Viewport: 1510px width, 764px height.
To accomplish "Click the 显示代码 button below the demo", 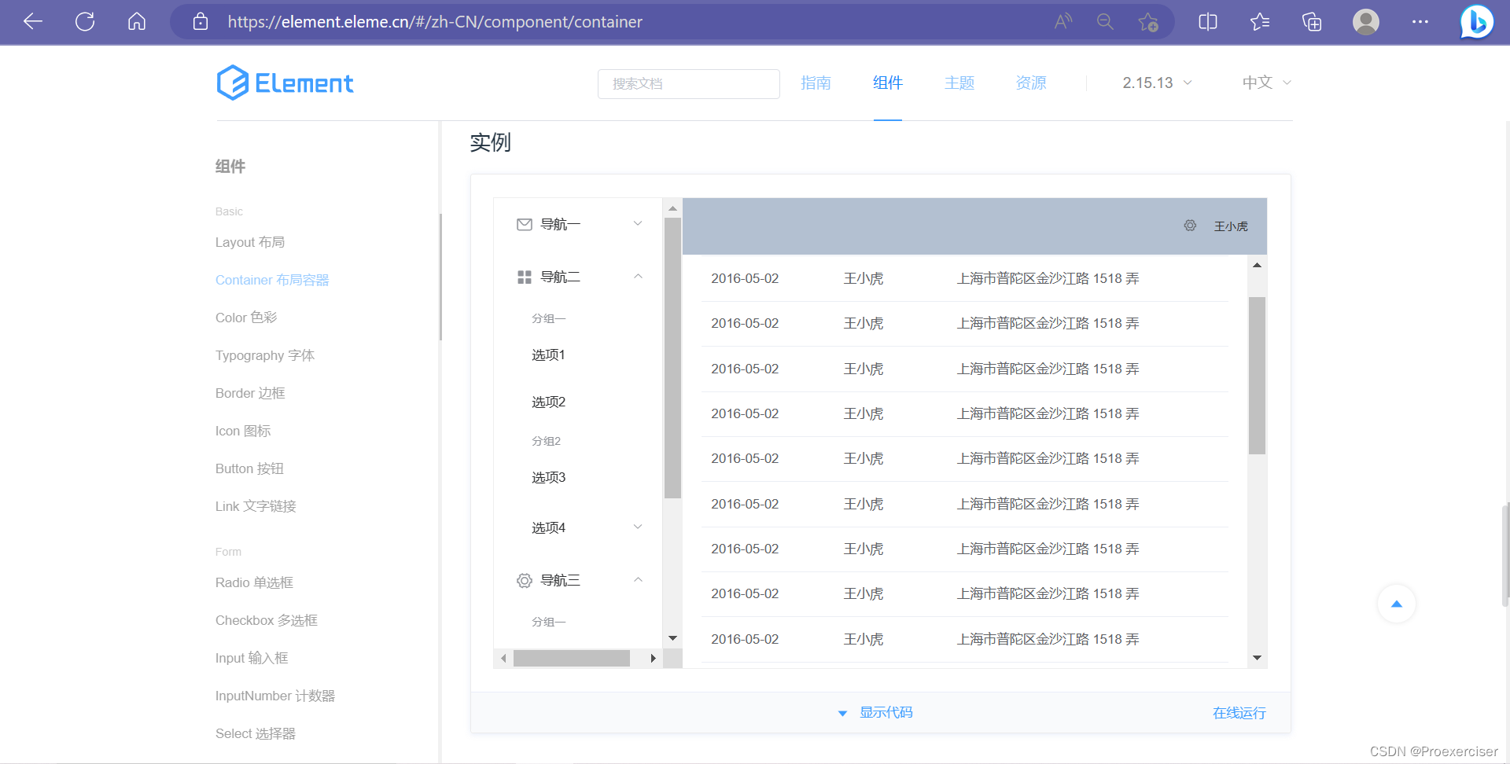I will (886, 712).
